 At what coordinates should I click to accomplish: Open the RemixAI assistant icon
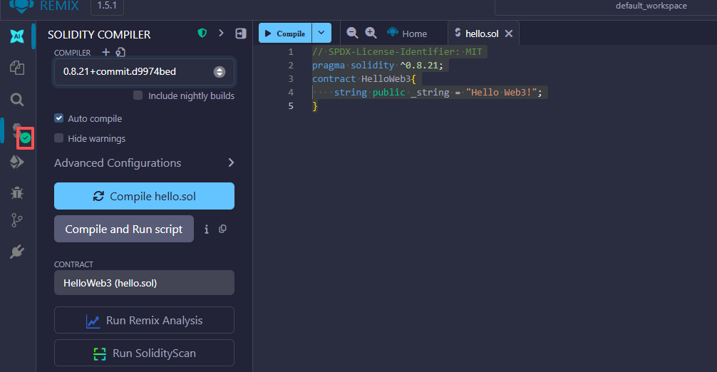(x=17, y=36)
